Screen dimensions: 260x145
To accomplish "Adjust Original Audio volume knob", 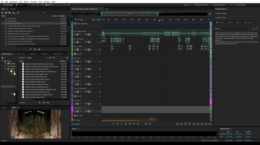I will pyautogui.click(x=78, y=35).
